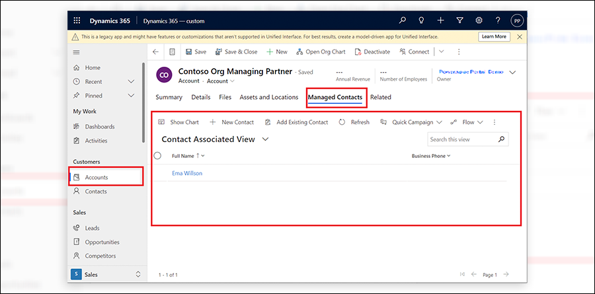The height and width of the screenshot is (294, 595).
Task: Click the Quick Campaign command
Action: [x=407, y=122]
